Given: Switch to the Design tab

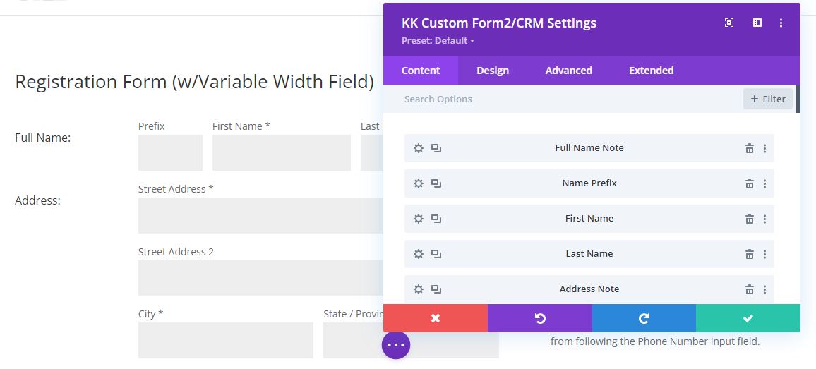Looking at the screenshot, I should point(493,71).
